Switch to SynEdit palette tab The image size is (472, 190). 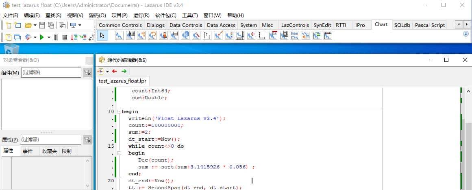pos(322,25)
